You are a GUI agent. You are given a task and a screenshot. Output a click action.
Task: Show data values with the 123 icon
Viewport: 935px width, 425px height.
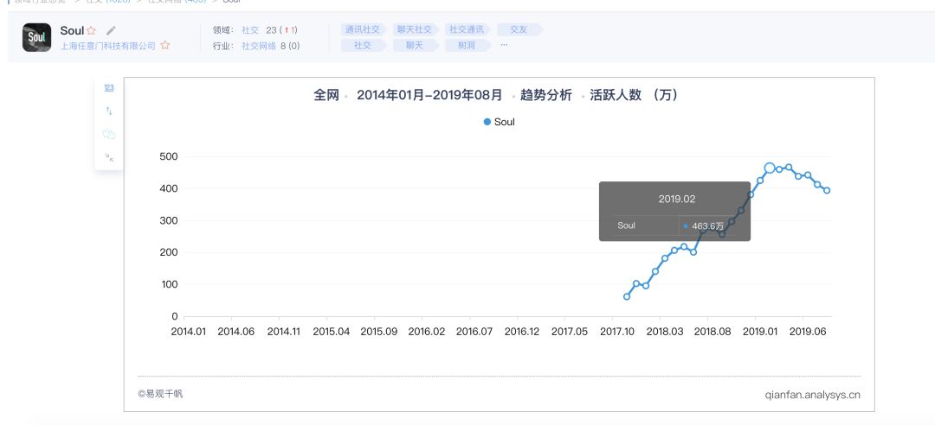[109, 88]
